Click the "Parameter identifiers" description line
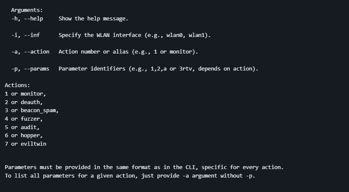 (x=158, y=68)
